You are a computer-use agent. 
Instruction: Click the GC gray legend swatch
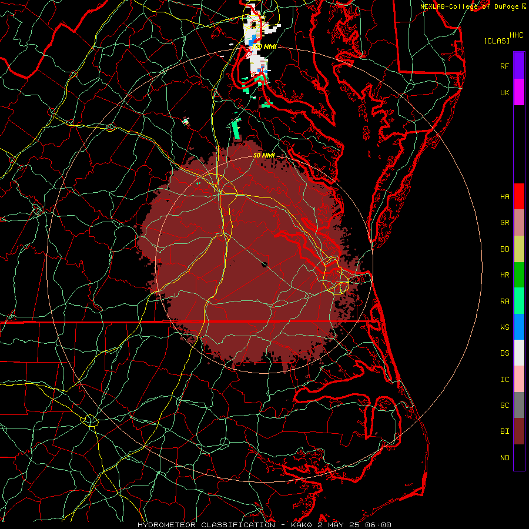[519, 405]
